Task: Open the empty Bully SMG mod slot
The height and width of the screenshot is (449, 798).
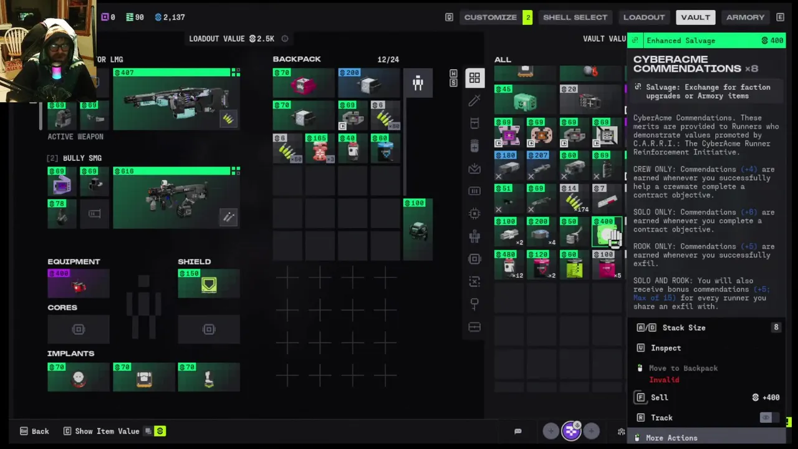Action: 94,214
